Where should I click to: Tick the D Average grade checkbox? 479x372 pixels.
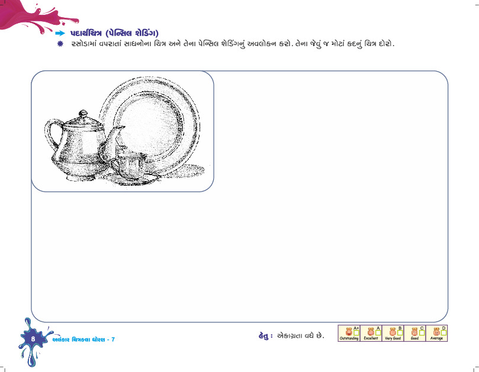click(444, 332)
